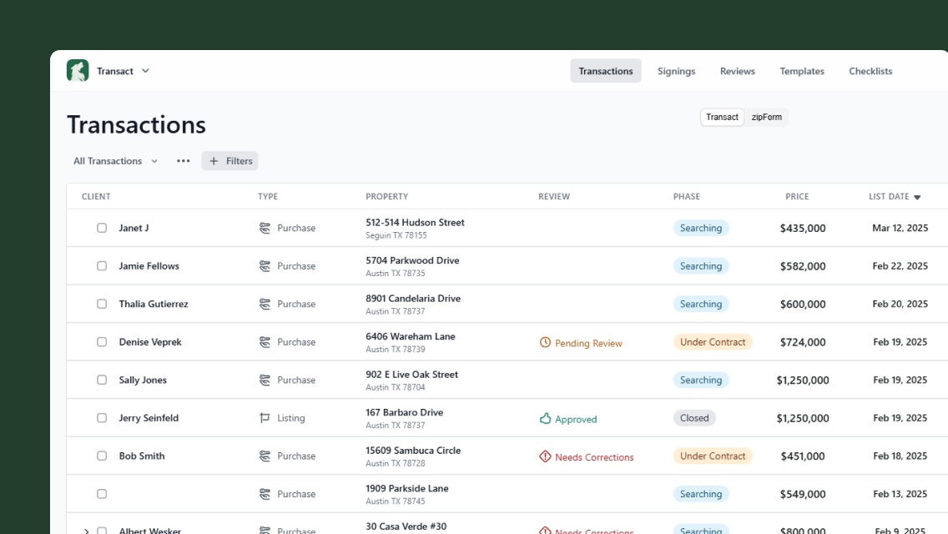Click the Purchase type icon for Janet J
948x534 pixels.
pos(265,228)
